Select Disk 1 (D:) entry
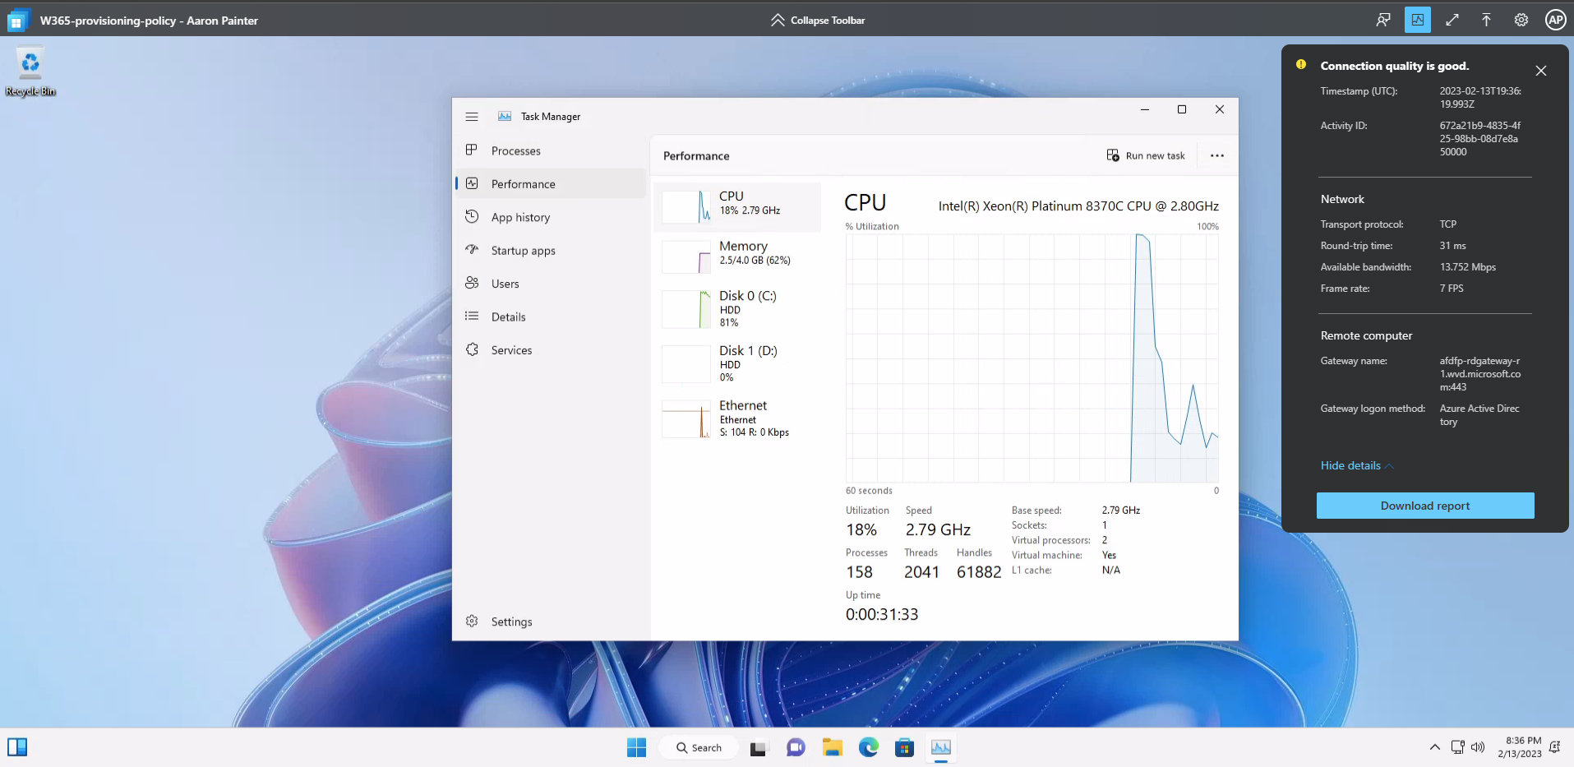1574x767 pixels. (x=737, y=363)
